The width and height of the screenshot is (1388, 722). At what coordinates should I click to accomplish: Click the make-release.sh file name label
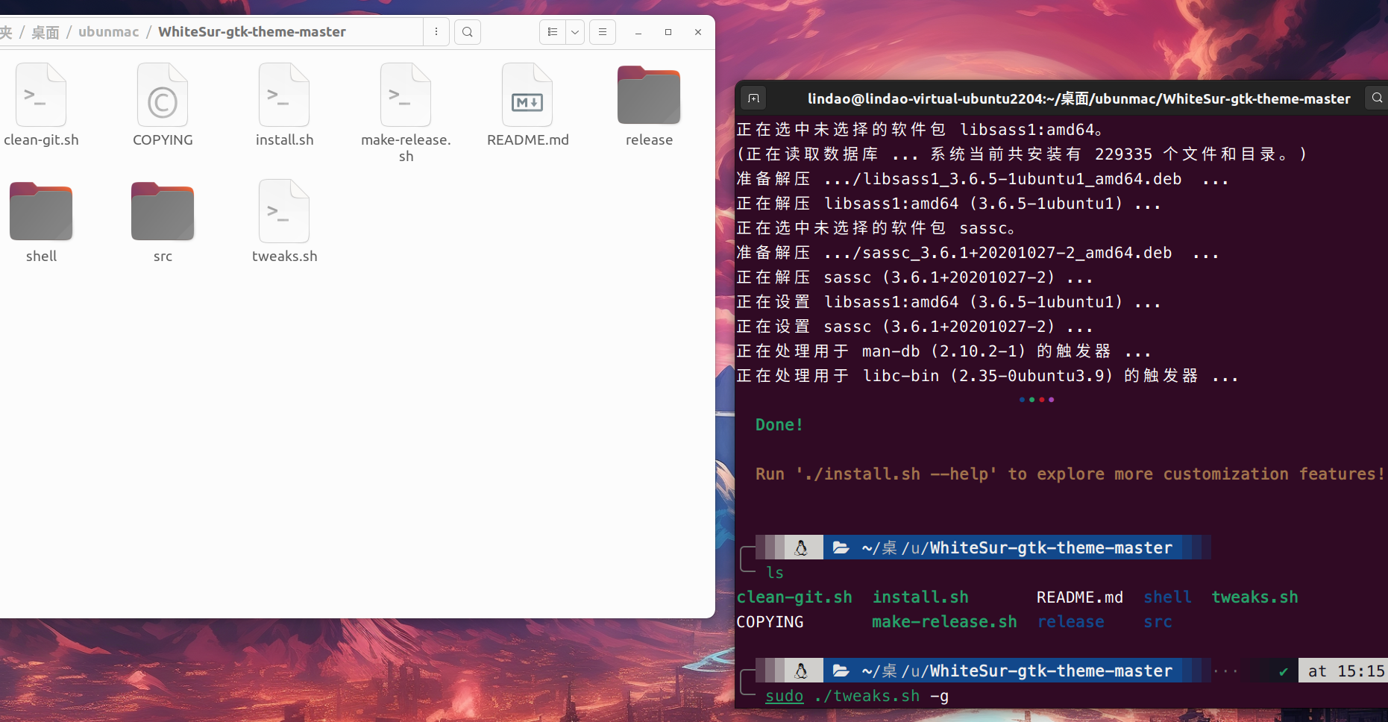[406, 148]
